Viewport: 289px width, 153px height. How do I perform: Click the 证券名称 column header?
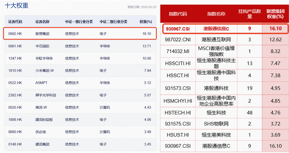point(42,22)
